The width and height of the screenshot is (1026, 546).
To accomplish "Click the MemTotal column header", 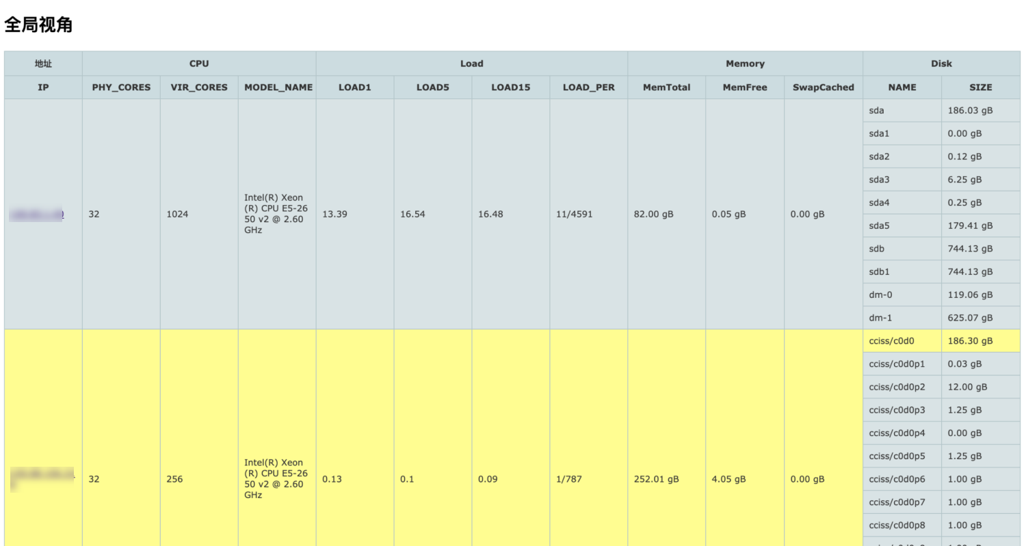I will pyautogui.click(x=667, y=87).
